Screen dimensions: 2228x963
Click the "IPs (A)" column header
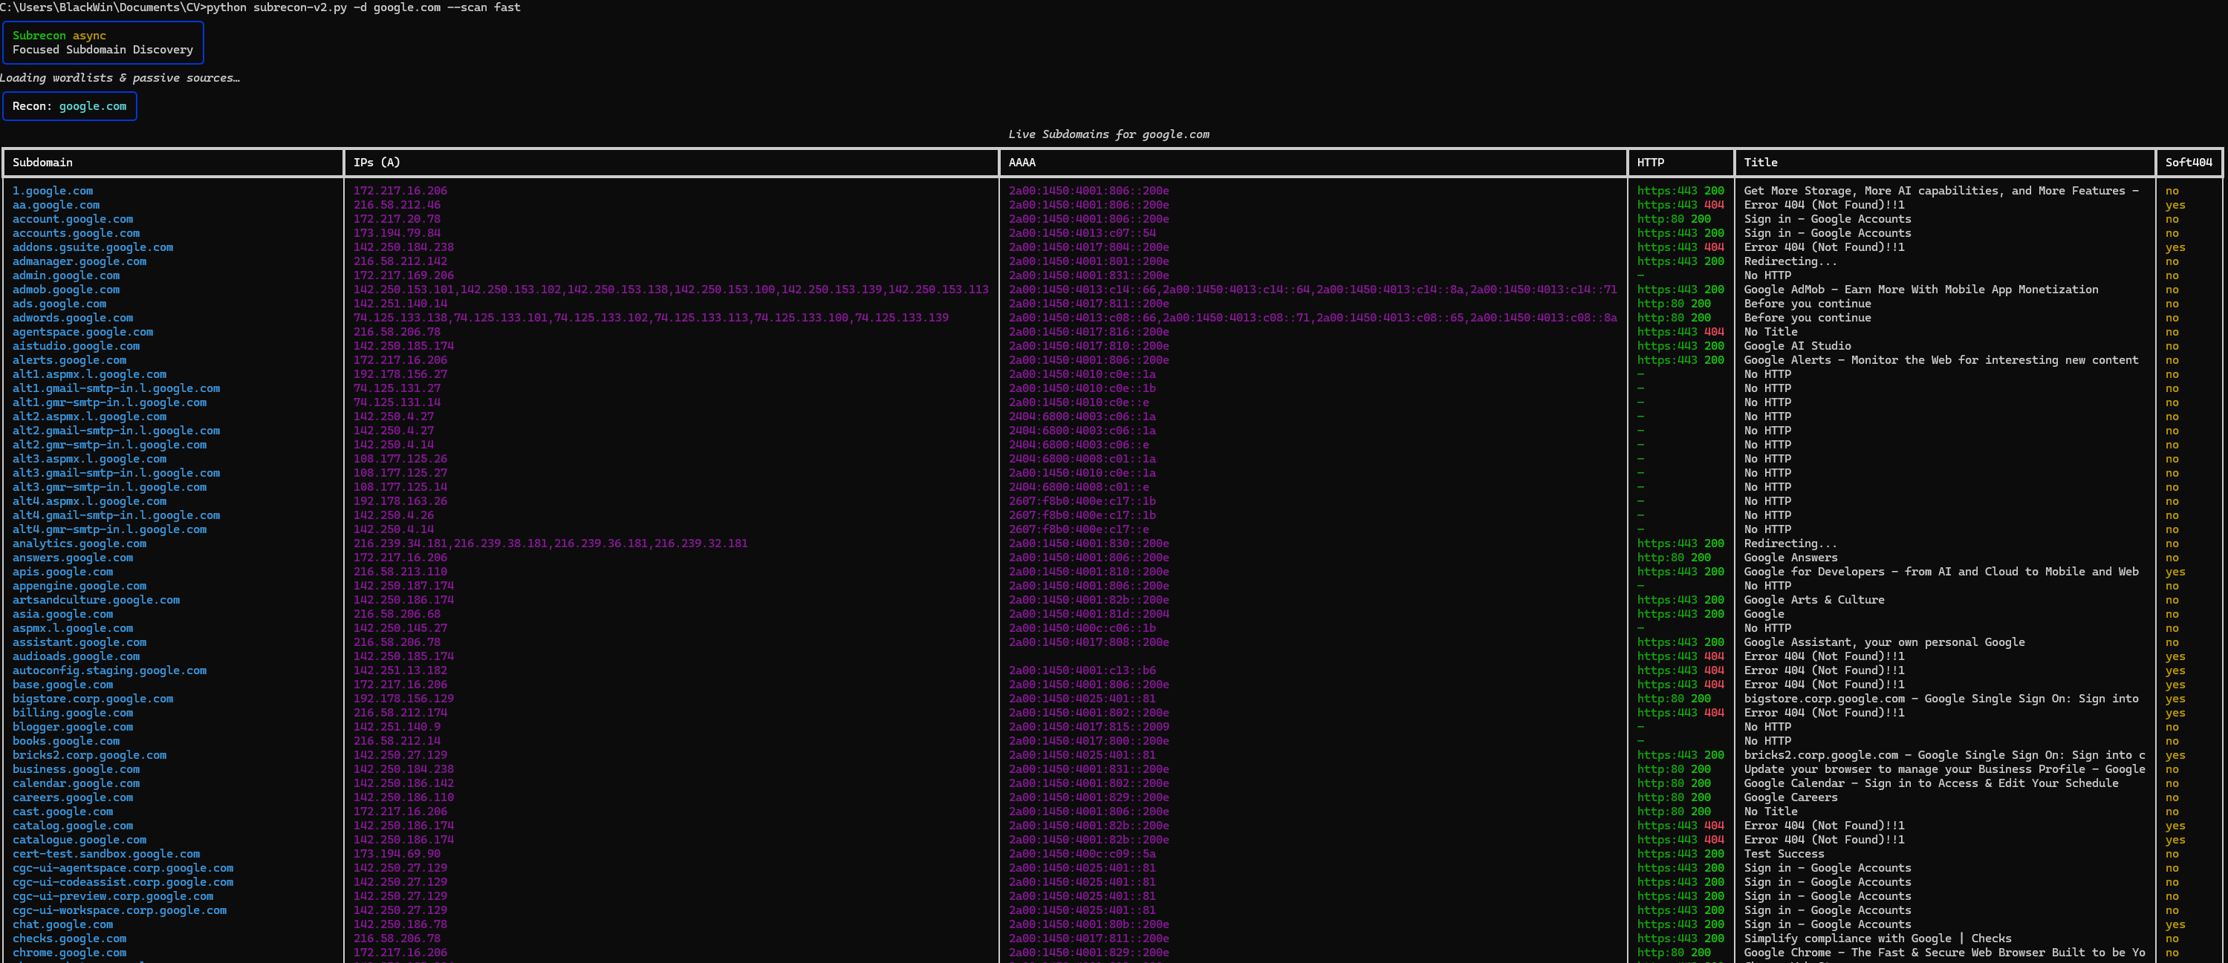(x=376, y=163)
